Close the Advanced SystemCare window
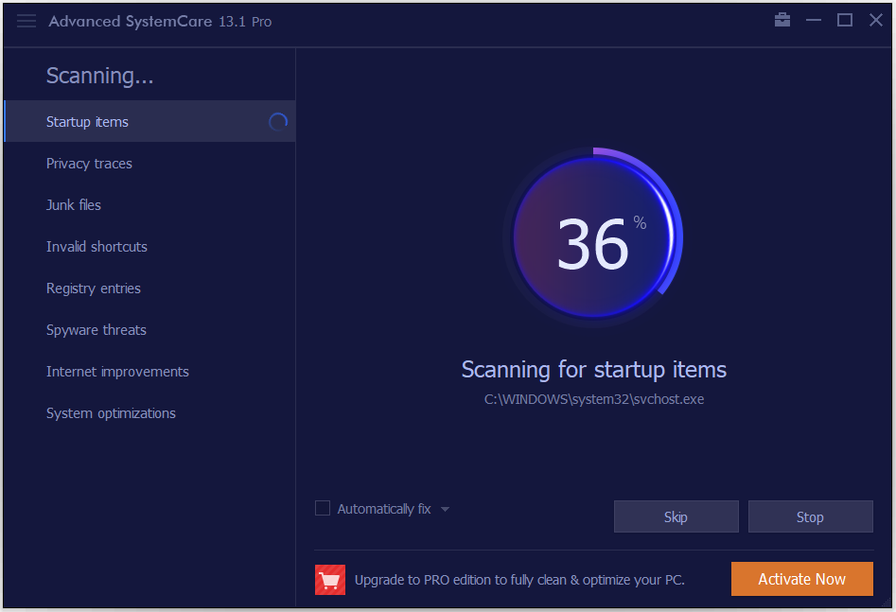 [875, 20]
